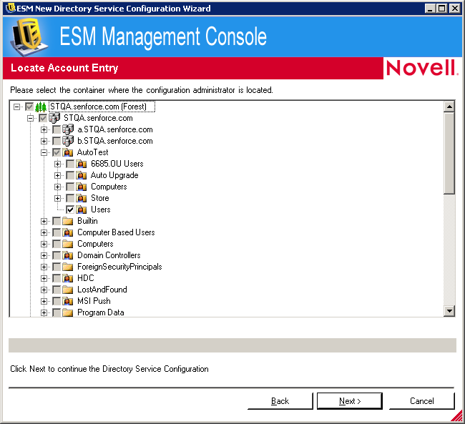Click the ForeignSecurityPrincipals folder icon
The width and height of the screenshot is (465, 424).
pos(68,267)
